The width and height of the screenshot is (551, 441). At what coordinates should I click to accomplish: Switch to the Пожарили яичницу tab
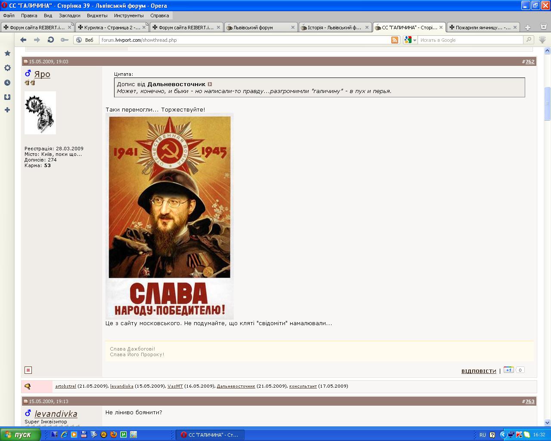483,27
